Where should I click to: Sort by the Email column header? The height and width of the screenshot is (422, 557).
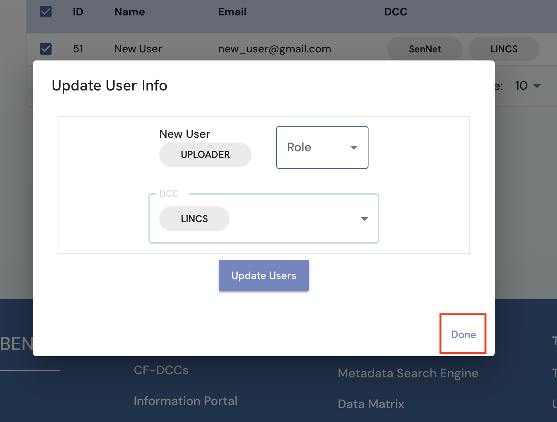(x=232, y=12)
